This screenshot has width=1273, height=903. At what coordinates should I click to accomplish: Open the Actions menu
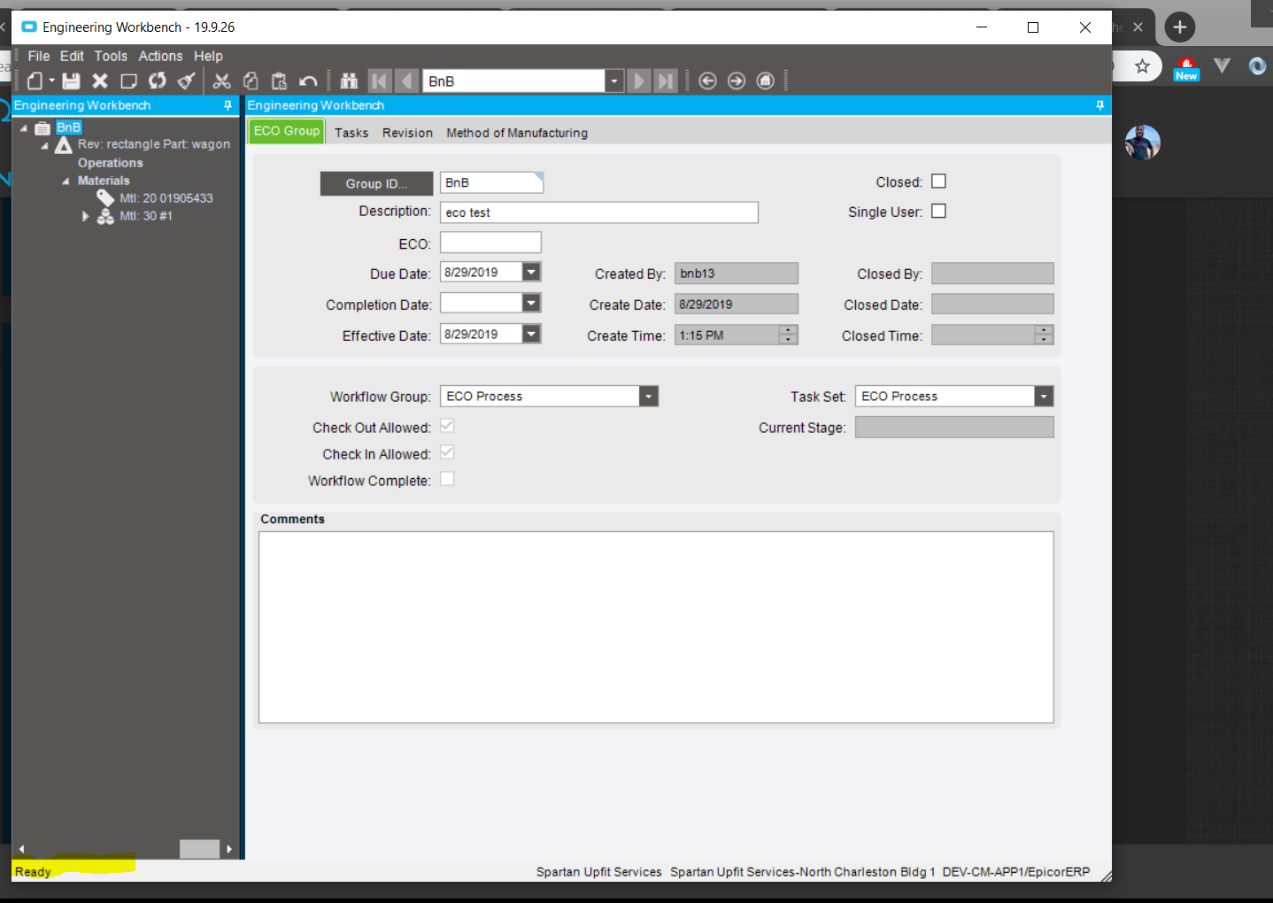point(160,56)
